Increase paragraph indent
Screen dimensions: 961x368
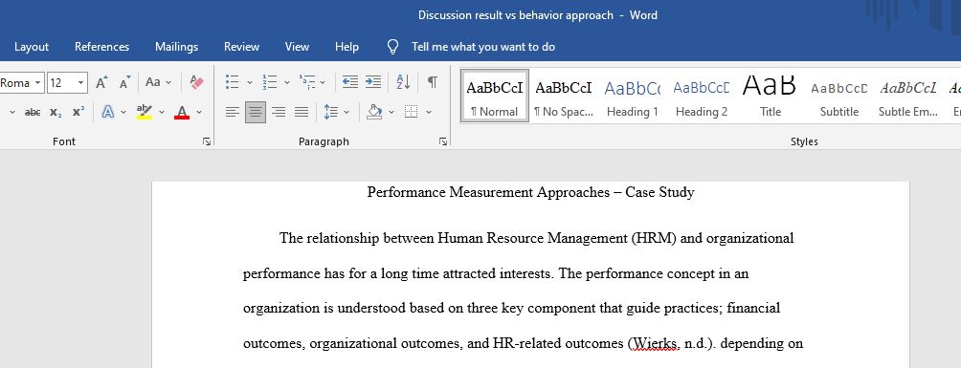[373, 82]
